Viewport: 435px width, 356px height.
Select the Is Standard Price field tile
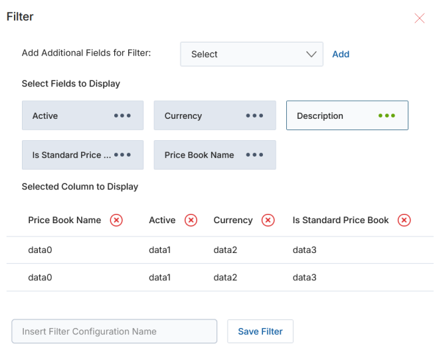(x=82, y=155)
